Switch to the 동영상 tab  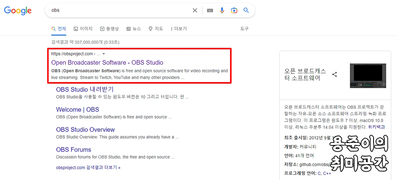pos(110,29)
